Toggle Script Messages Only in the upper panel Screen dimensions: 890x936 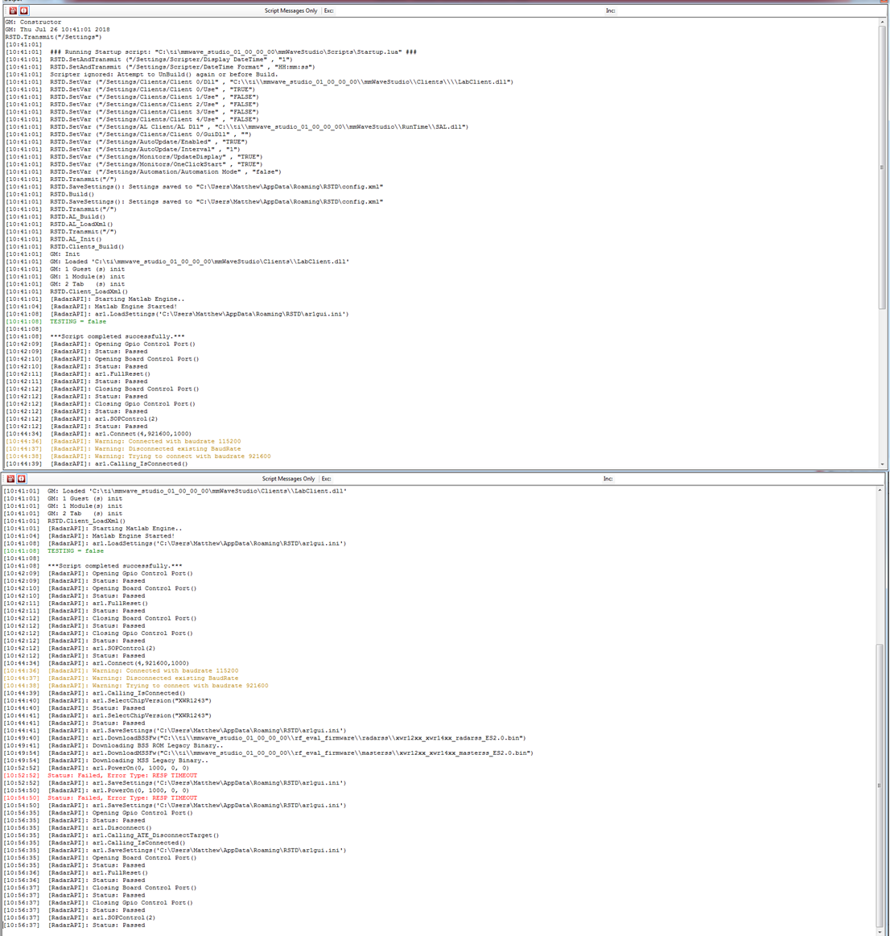(290, 10)
